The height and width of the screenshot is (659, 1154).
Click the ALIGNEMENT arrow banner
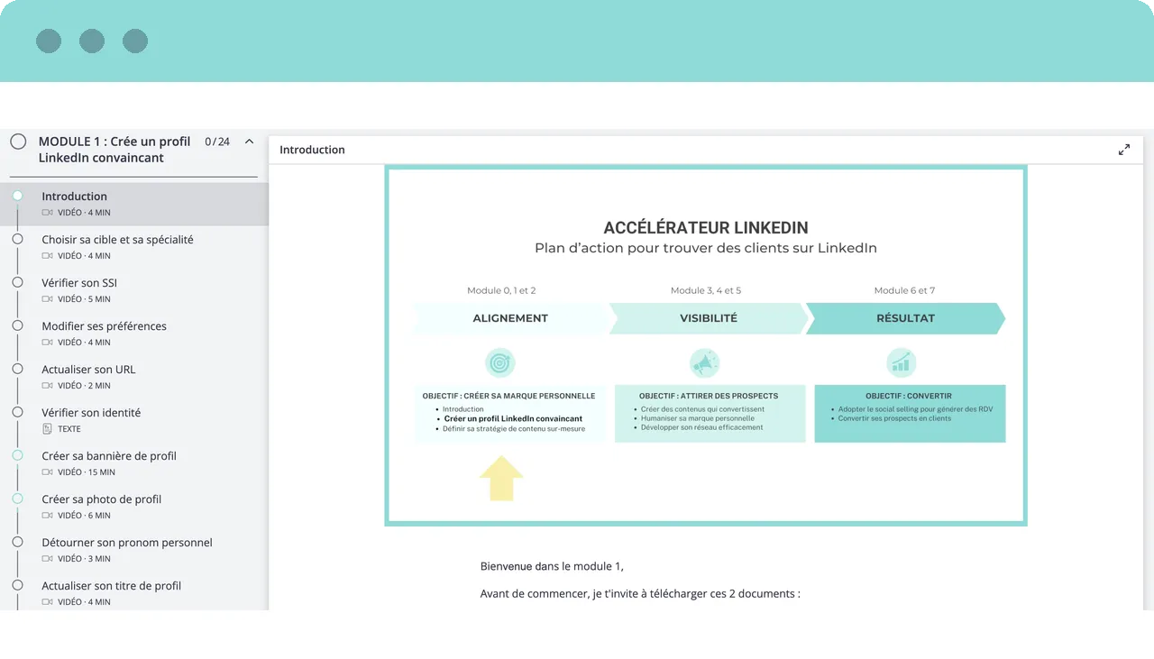click(x=511, y=318)
